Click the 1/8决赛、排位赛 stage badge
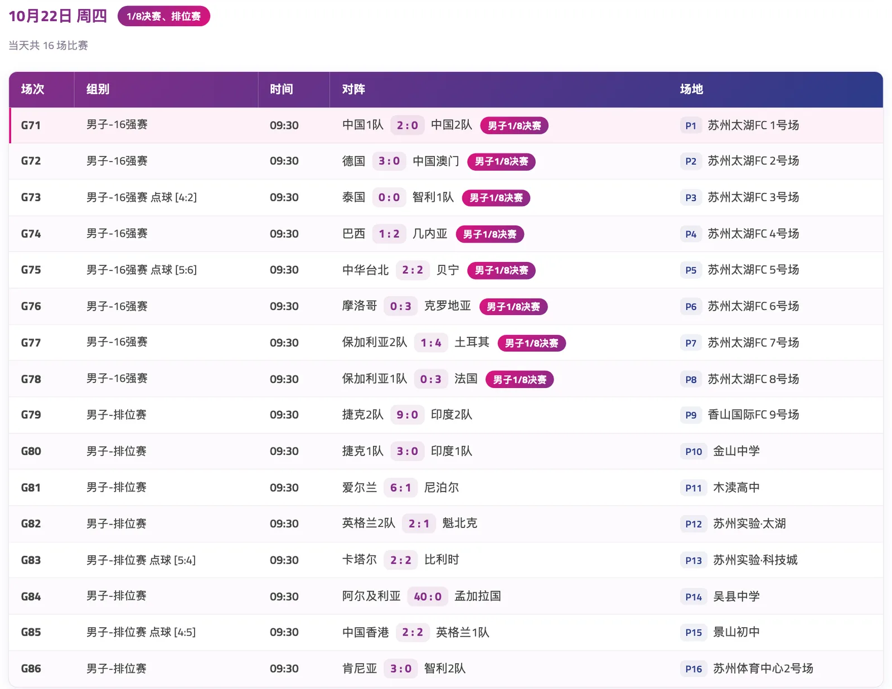Viewport: 892px width, 689px height. click(x=163, y=16)
